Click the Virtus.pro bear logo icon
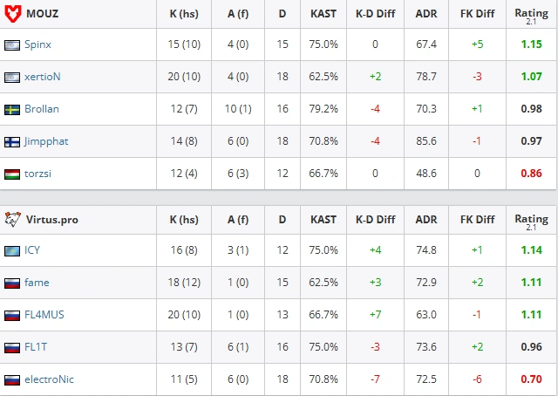 (12, 219)
